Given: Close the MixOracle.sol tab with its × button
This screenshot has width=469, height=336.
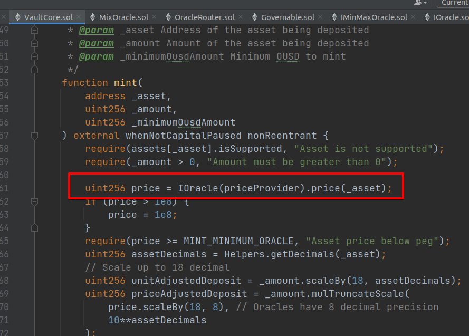Looking at the screenshot, I should point(153,16).
